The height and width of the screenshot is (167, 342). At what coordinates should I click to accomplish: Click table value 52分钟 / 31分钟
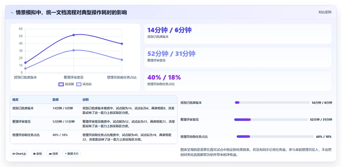tap(63, 122)
